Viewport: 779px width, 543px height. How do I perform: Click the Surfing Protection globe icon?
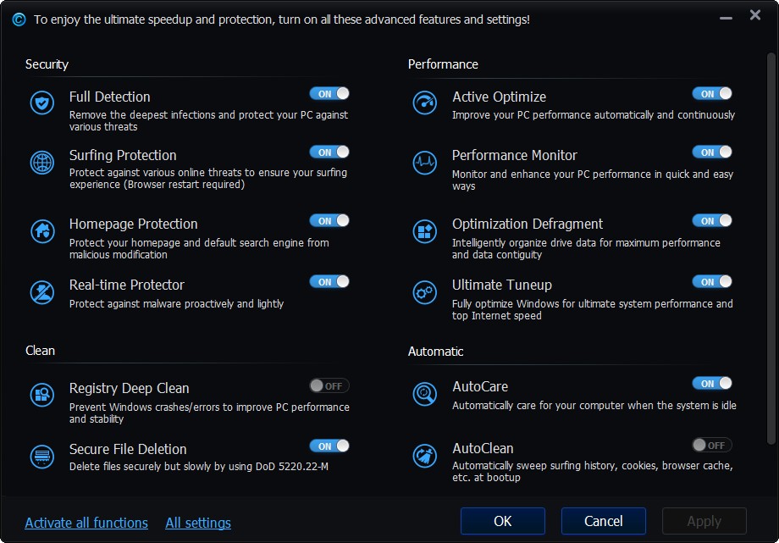(x=42, y=163)
